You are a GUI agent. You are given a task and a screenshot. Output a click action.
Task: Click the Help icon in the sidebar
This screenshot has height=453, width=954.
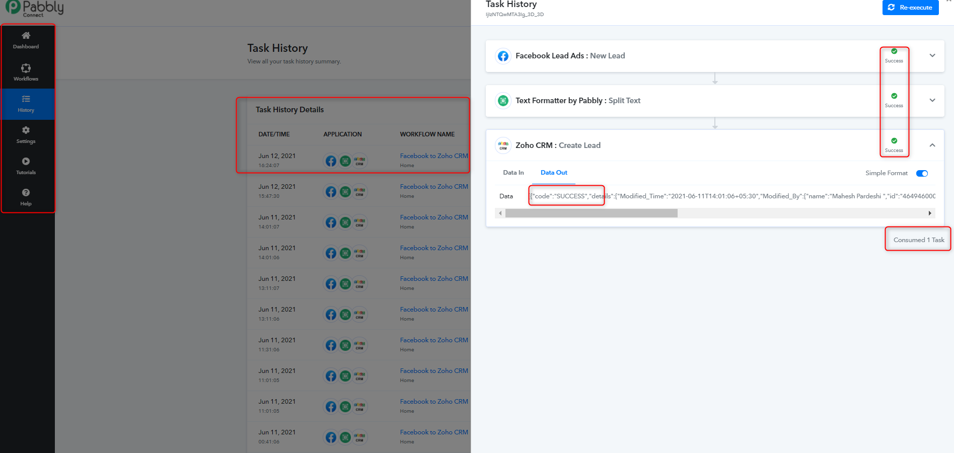(x=26, y=192)
